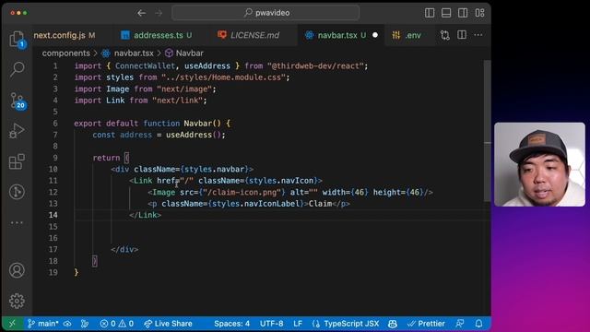The height and width of the screenshot is (332, 590).
Task: Click the git graph status bar icon
Action: click(x=85, y=324)
